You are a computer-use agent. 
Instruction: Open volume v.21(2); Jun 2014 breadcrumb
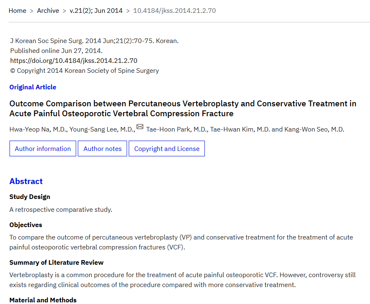(x=96, y=11)
